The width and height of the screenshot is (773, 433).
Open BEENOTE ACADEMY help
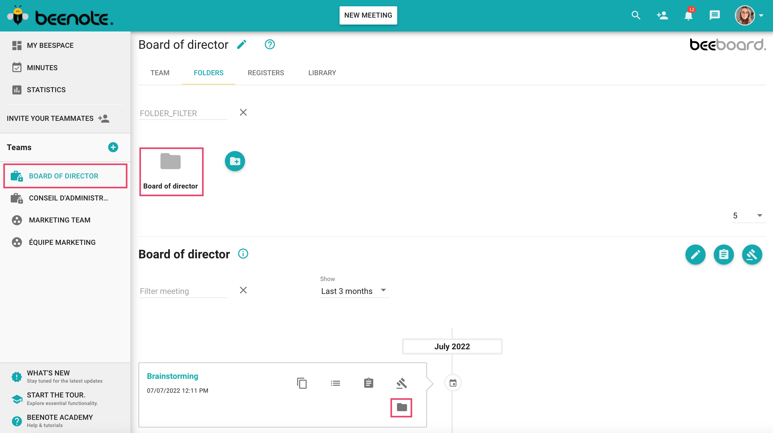click(x=52, y=421)
